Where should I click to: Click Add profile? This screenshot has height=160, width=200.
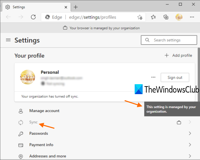178,55
